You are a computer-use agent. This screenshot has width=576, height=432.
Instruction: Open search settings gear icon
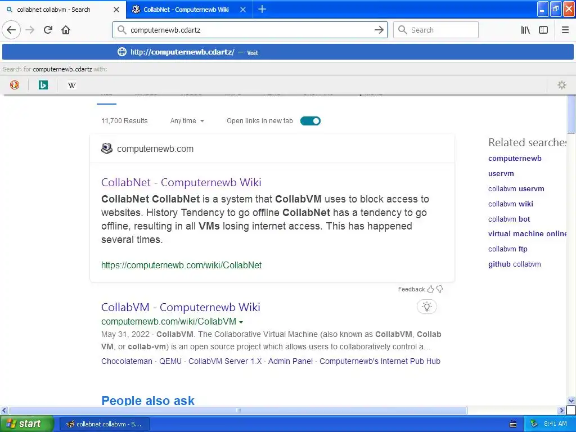(x=562, y=85)
